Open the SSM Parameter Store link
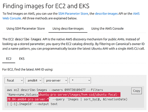Image resolution: width=148 pixels, height=112 pixels. (73, 14)
